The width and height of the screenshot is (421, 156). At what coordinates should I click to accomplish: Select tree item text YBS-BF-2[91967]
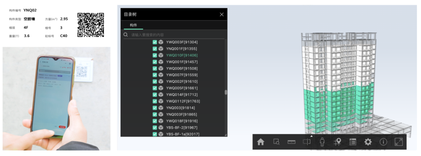coord(182,127)
